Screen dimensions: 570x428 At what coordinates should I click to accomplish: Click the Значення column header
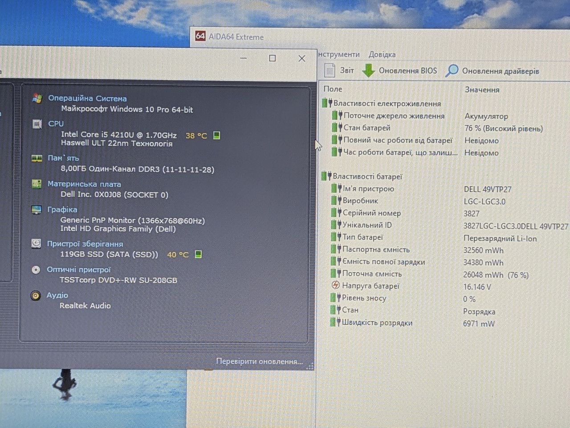[482, 89]
